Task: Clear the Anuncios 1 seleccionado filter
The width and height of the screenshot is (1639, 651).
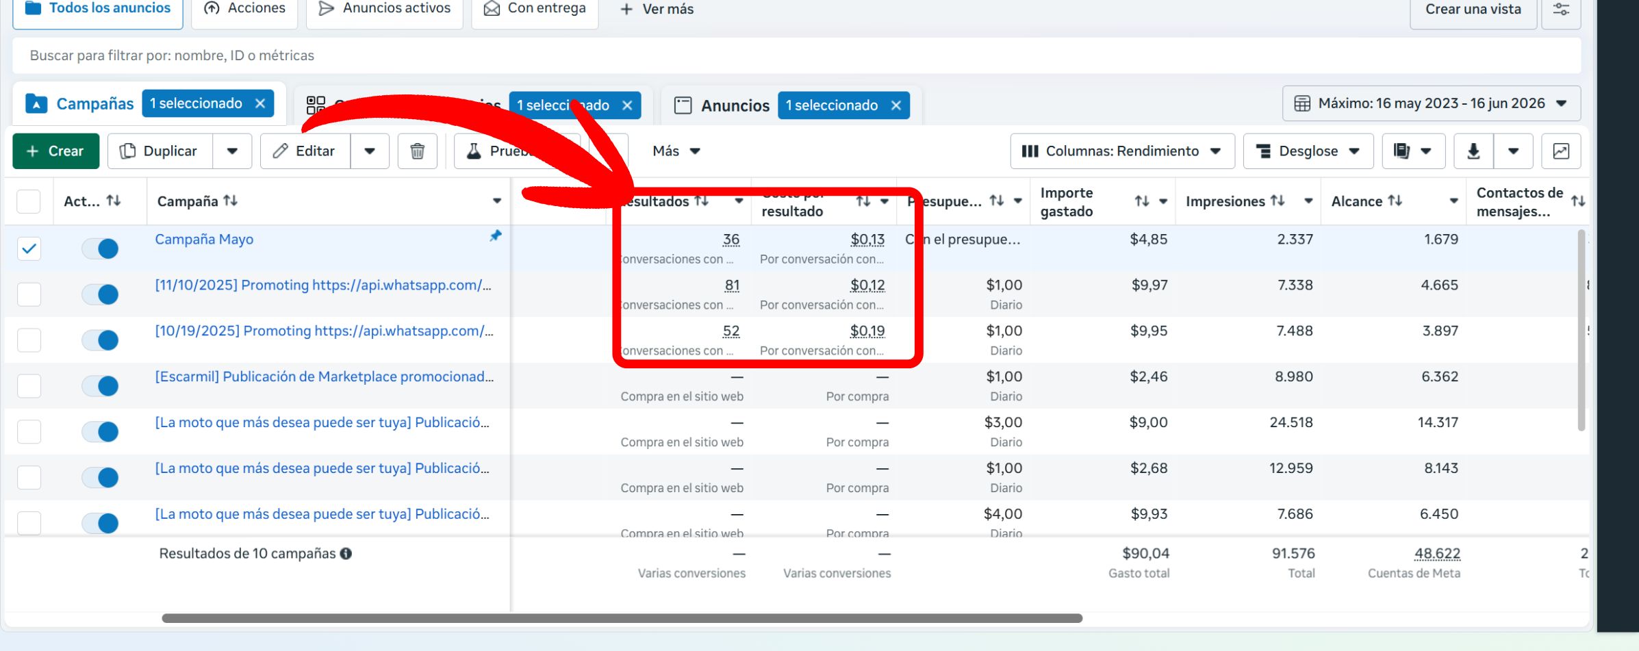Action: pyautogui.click(x=896, y=105)
